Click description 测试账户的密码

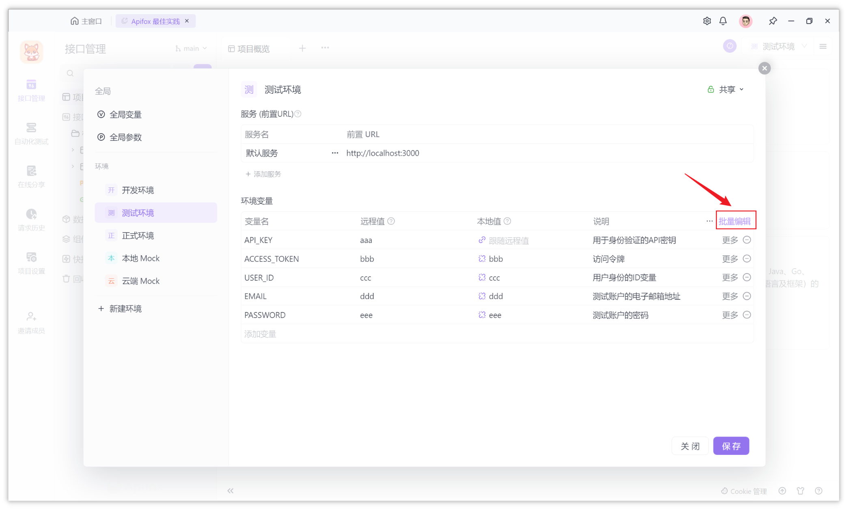coord(621,315)
